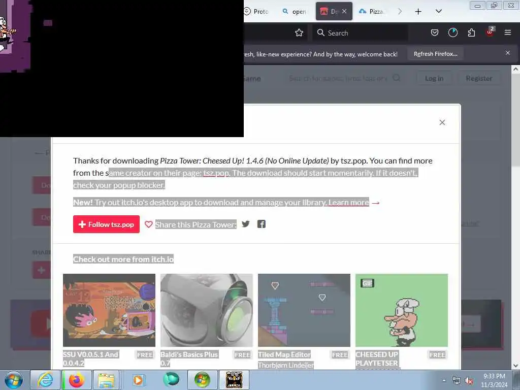Dismiss the Refresh Firefox notification bar
This screenshot has height=390, width=520.
507,53
